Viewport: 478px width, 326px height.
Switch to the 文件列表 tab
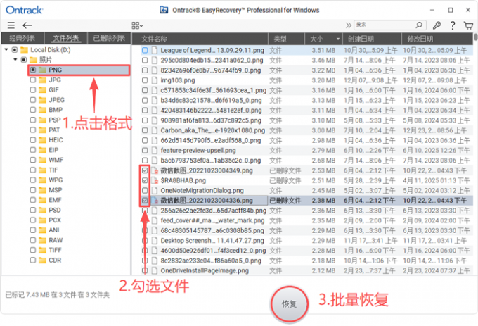pyautogui.click(x=65, y=38)
